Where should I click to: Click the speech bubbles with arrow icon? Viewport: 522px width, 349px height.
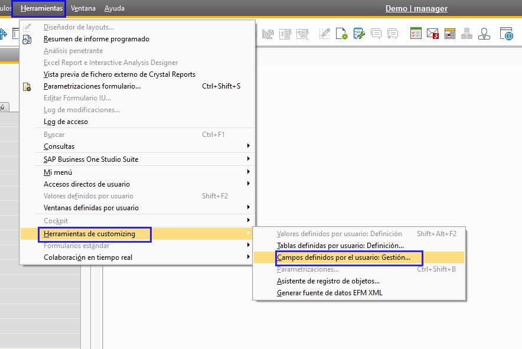393,34
